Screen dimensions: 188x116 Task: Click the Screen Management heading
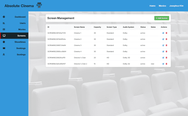(x=61, y=18)
